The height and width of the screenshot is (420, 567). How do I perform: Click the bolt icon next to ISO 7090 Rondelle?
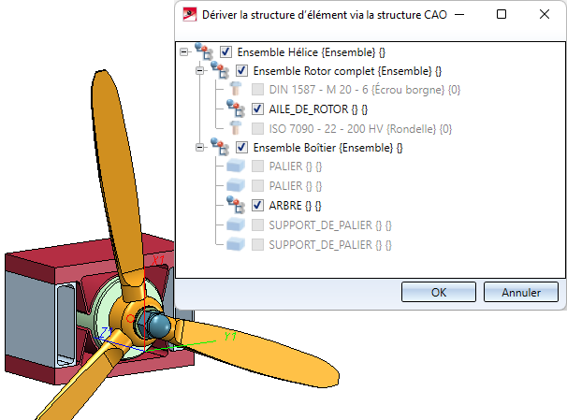[x=236, y=128]
